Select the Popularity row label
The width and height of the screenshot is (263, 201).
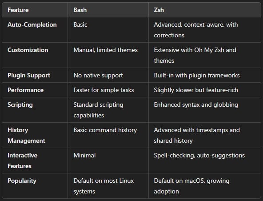click(x=22, y=181)
